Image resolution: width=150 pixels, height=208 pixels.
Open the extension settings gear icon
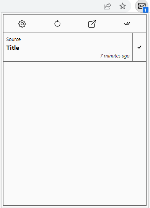point(22,24)
